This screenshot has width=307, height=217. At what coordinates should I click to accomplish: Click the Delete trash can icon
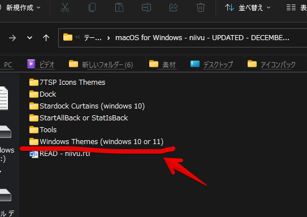(201, 8)
